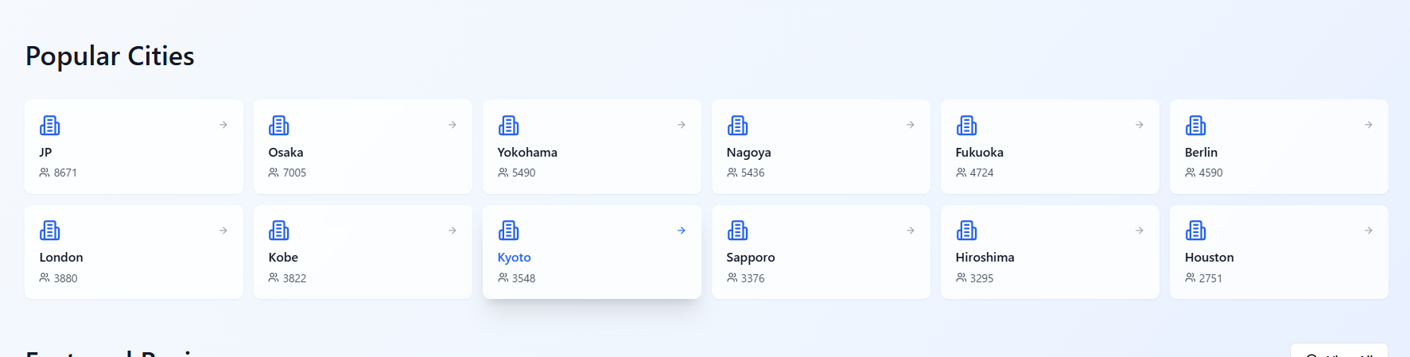Screen dimensions: 1410x357
Task: Select the Kobe city name
Action: [283, 258]
